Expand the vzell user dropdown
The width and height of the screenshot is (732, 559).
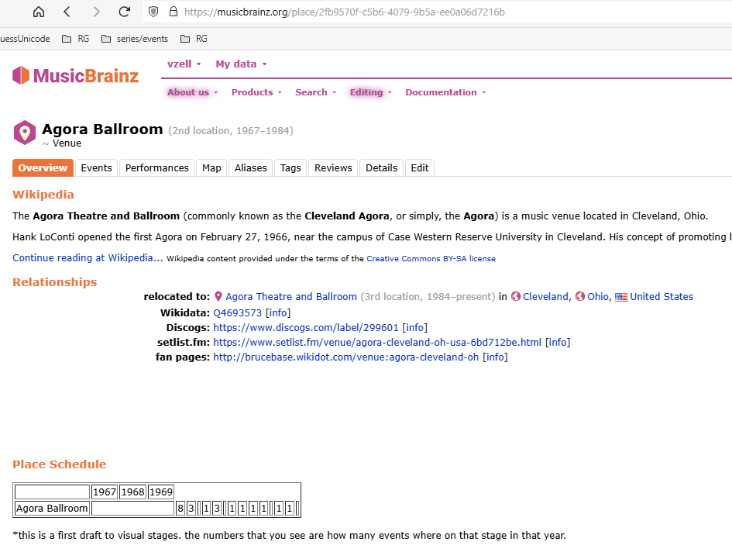tap(184, 64)
